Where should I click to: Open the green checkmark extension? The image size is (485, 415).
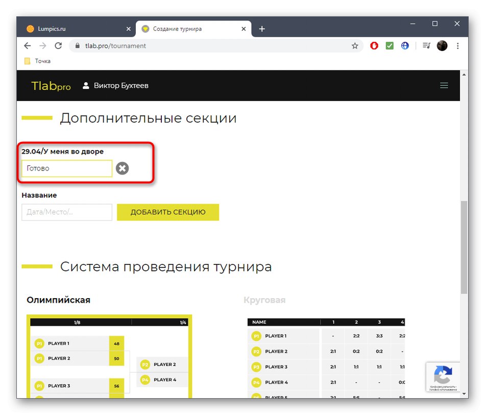(x=389, y=45)
